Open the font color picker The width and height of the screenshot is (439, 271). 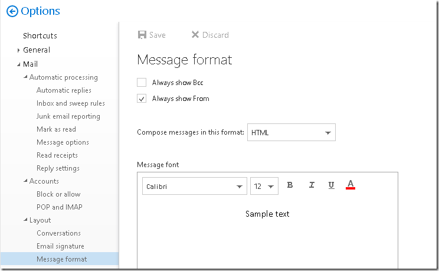(x=350, y=185)
